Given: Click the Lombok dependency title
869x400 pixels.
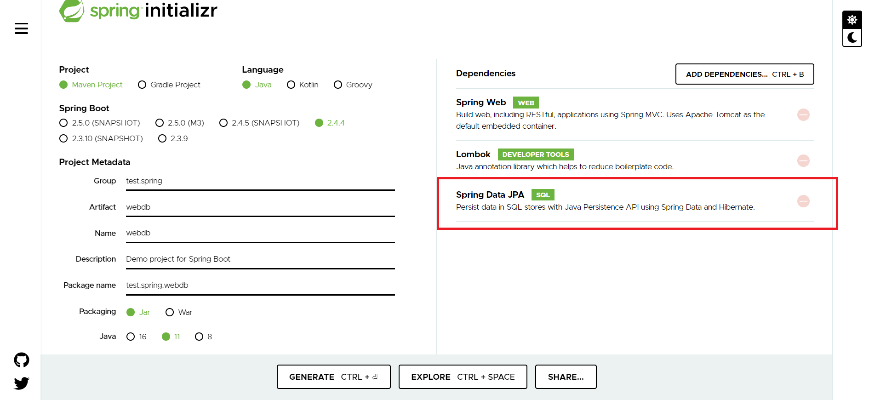Looking at the screenshot, I should coord(473,154).
